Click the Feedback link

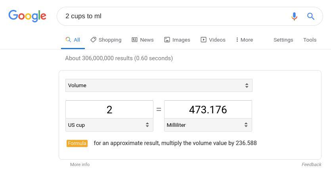pyautogui.click(x=311, y=164)
